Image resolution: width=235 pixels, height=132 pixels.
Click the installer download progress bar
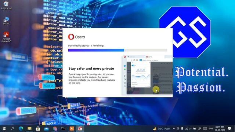(117, 50)
